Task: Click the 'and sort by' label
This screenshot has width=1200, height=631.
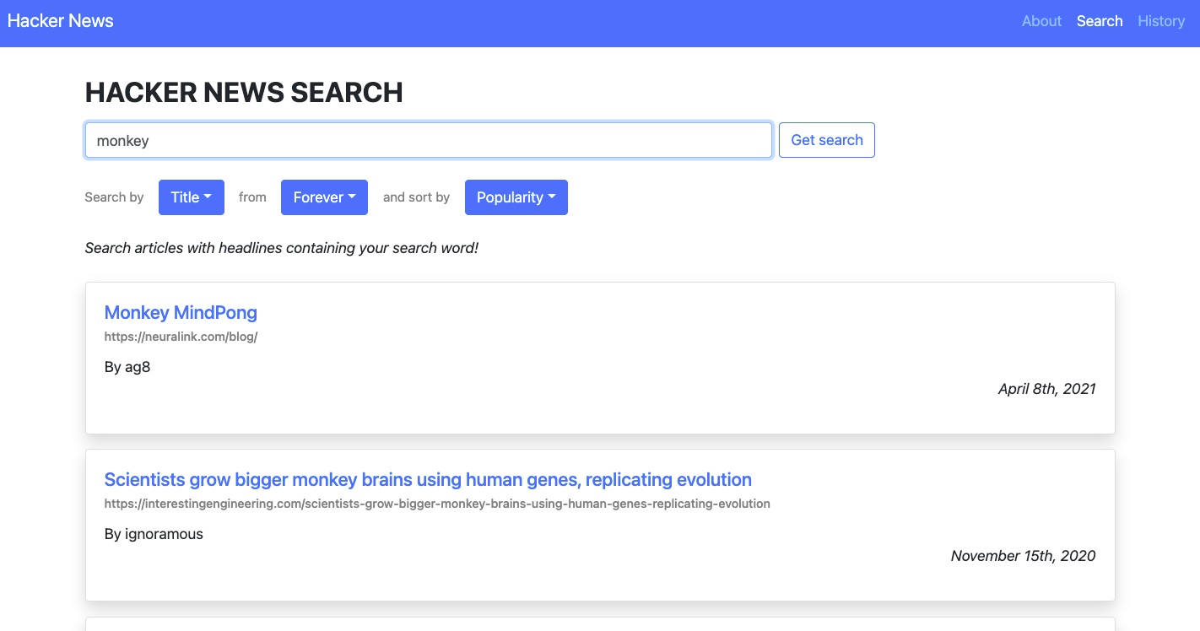Action: coord(416,197)
